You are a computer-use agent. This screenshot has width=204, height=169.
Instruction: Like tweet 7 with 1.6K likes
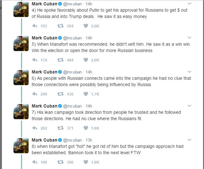[x=85, y=128]
